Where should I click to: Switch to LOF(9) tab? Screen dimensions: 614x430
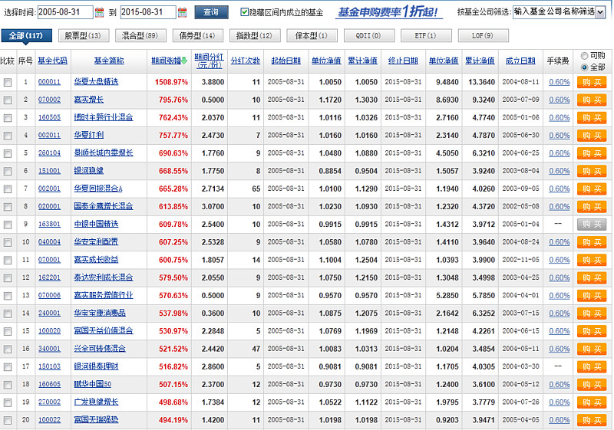[x=483, y=35]
